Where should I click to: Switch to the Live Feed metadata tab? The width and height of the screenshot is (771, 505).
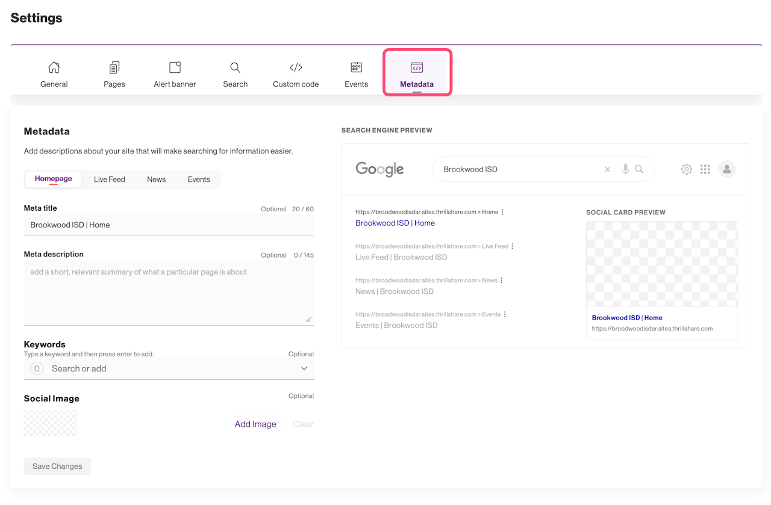click(110, 179)
